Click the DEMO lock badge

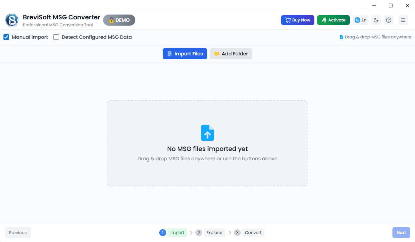(119, 20)
